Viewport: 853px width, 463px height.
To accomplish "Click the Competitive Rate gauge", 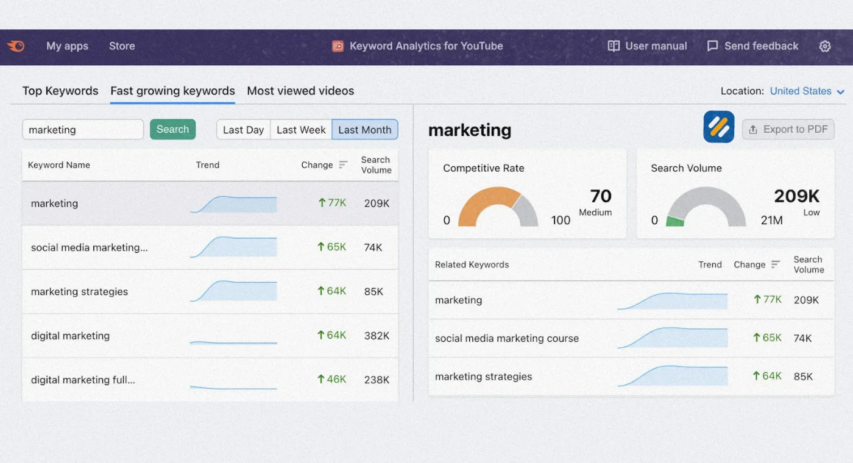I will pyautogui.click(x=498, y=207).
